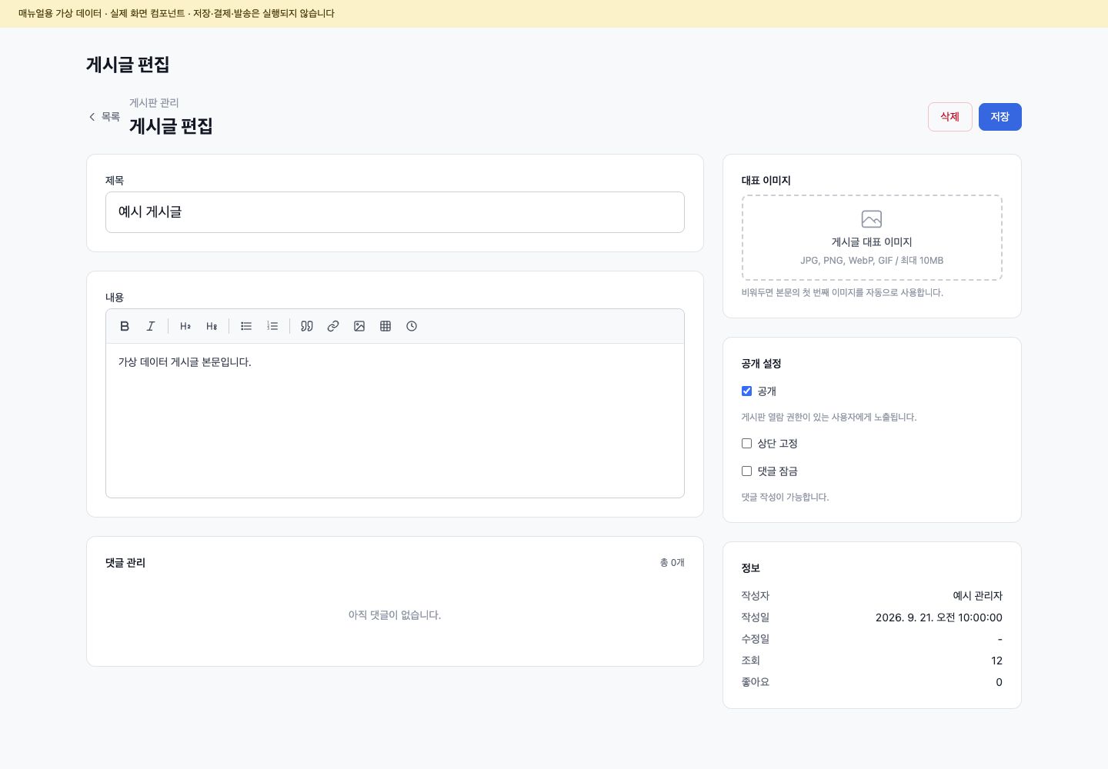Click the view count value '12'
1108x769 pixels.
tap(996, 661)
